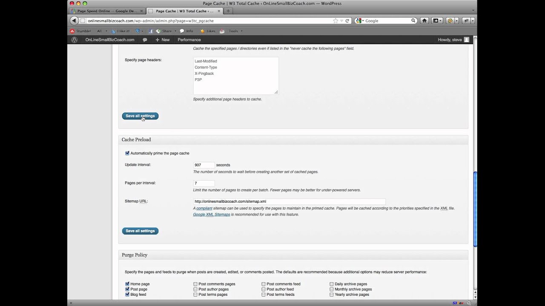Open Likes star in StumbleUpon toolbar
This screenshot has height=306, width=545.
(x=203, y=31)
